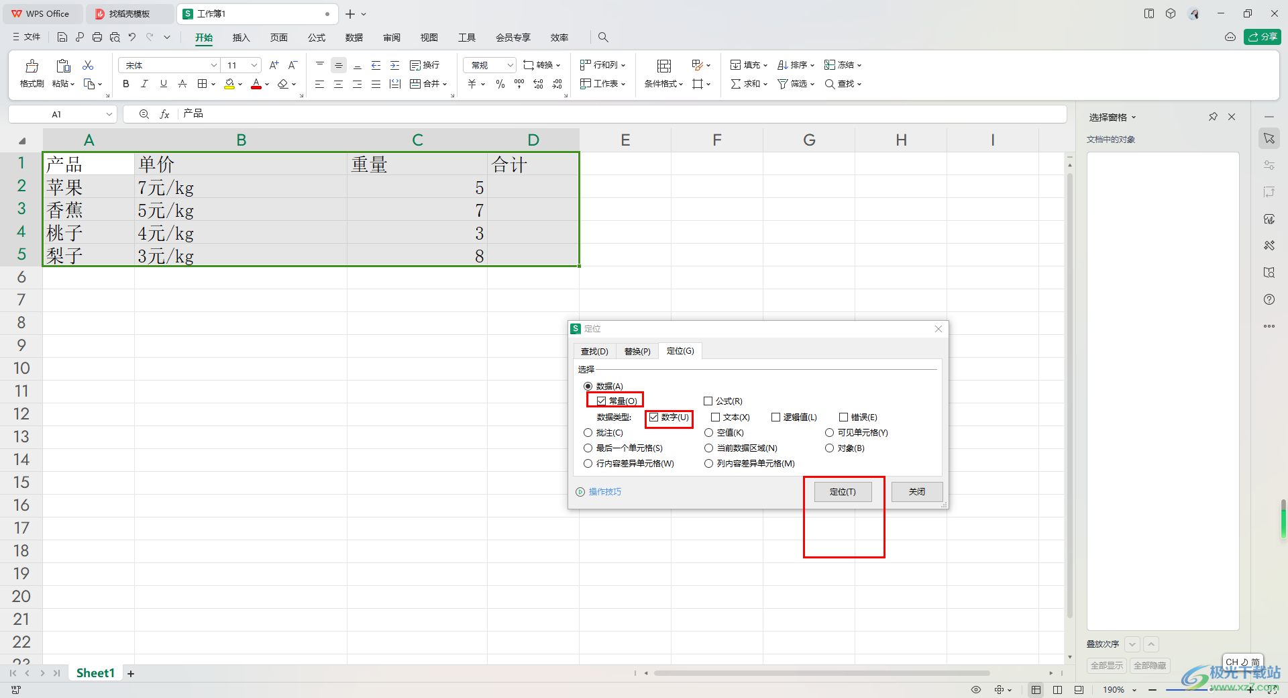Click the select arrow icon in right sidebar
This screenshot has width=1288, height=698.
pyautogui.click(x=1269, y=138)
